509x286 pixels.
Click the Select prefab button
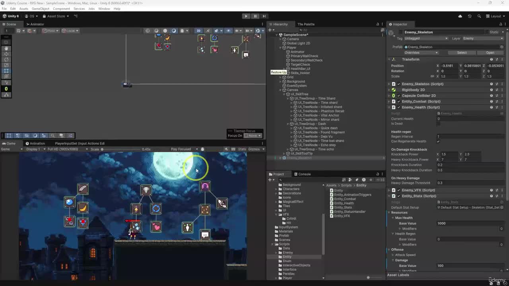point(462,52)
